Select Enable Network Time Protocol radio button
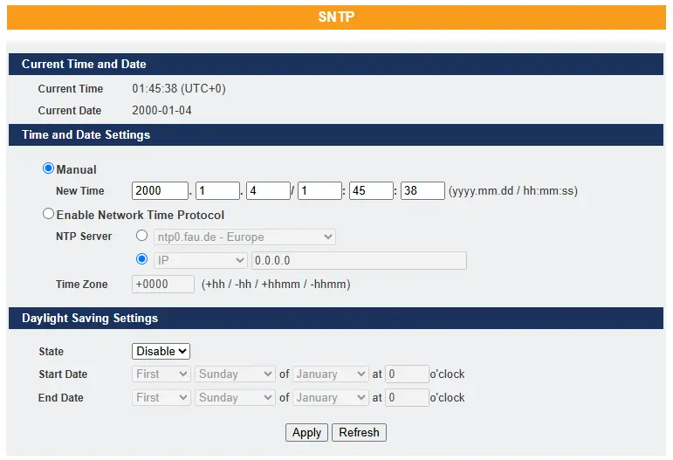This screenshot has height=460, width=673. (x=48, y=214)
